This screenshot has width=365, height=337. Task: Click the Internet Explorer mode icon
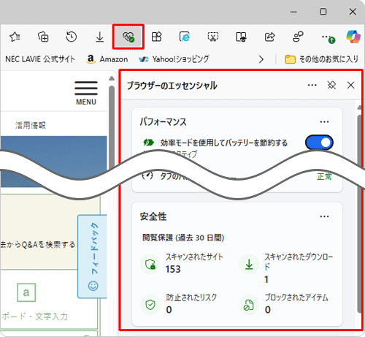[185, 37]
